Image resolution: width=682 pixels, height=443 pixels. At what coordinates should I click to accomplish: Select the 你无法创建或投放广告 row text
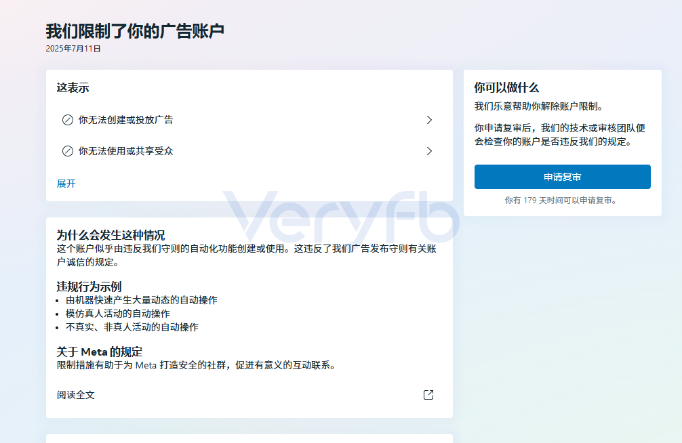pyautogui.click(x=125, y=120)
